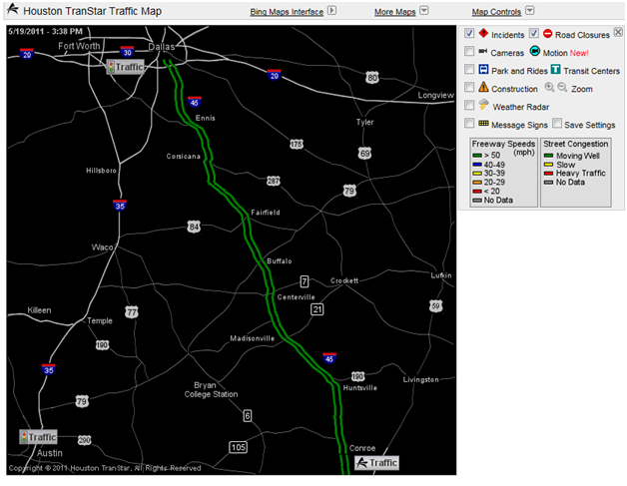Click the Madisonville city label
The width and height of the screenshot is (627, 486).
click(x=252, y=338)
